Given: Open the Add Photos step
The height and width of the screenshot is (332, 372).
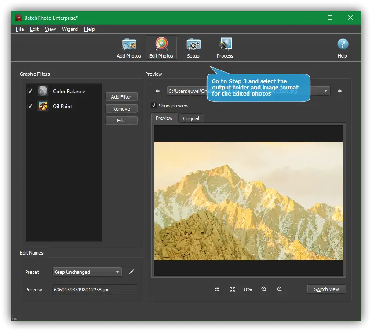Looking at the screenshot, I should (128, 48).
